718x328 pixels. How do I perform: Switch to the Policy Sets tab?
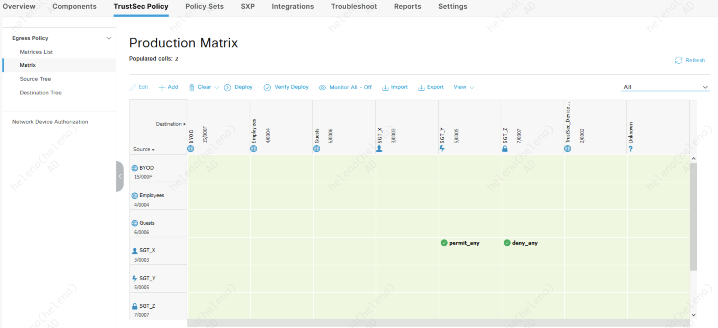204,6
